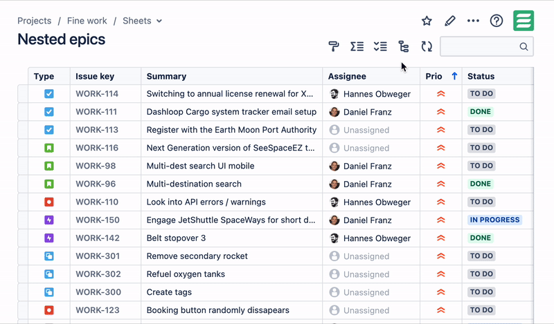Sort by Issue key column header
This screenshot has height=324, width=554.
95,76
